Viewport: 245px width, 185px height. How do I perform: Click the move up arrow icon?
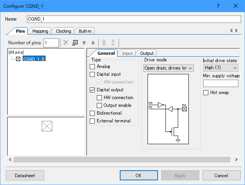pos(84,43)
